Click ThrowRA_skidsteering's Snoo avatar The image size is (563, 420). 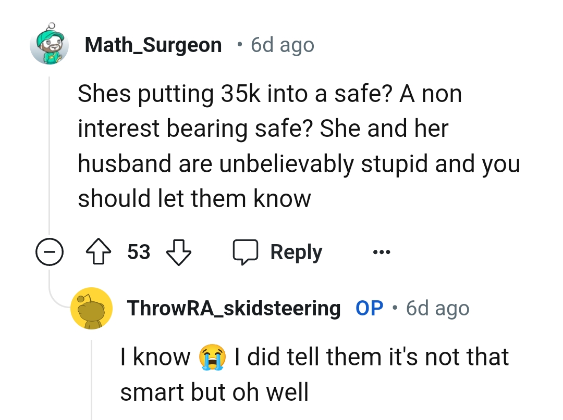pyautogui.click(x=92, y=308)
